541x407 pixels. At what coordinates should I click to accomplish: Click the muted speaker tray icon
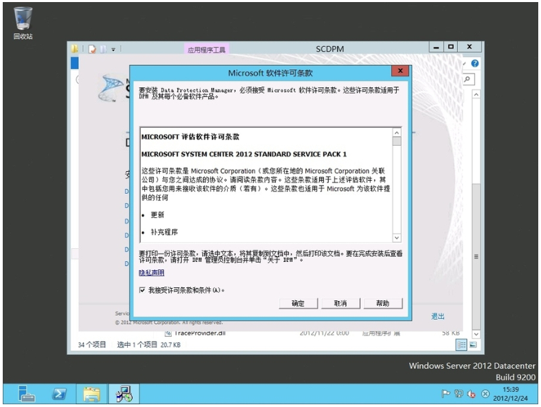[x=471, y=393]
